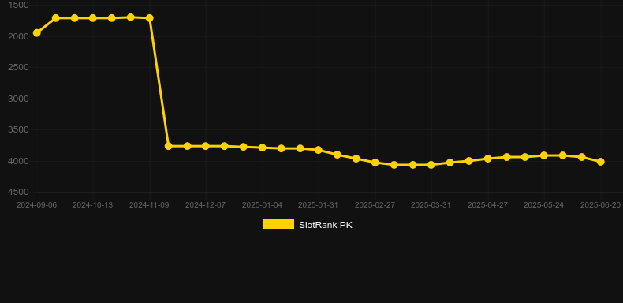Click the data point at 2025-04-27

pyautogui.click(x=488, y=159)
